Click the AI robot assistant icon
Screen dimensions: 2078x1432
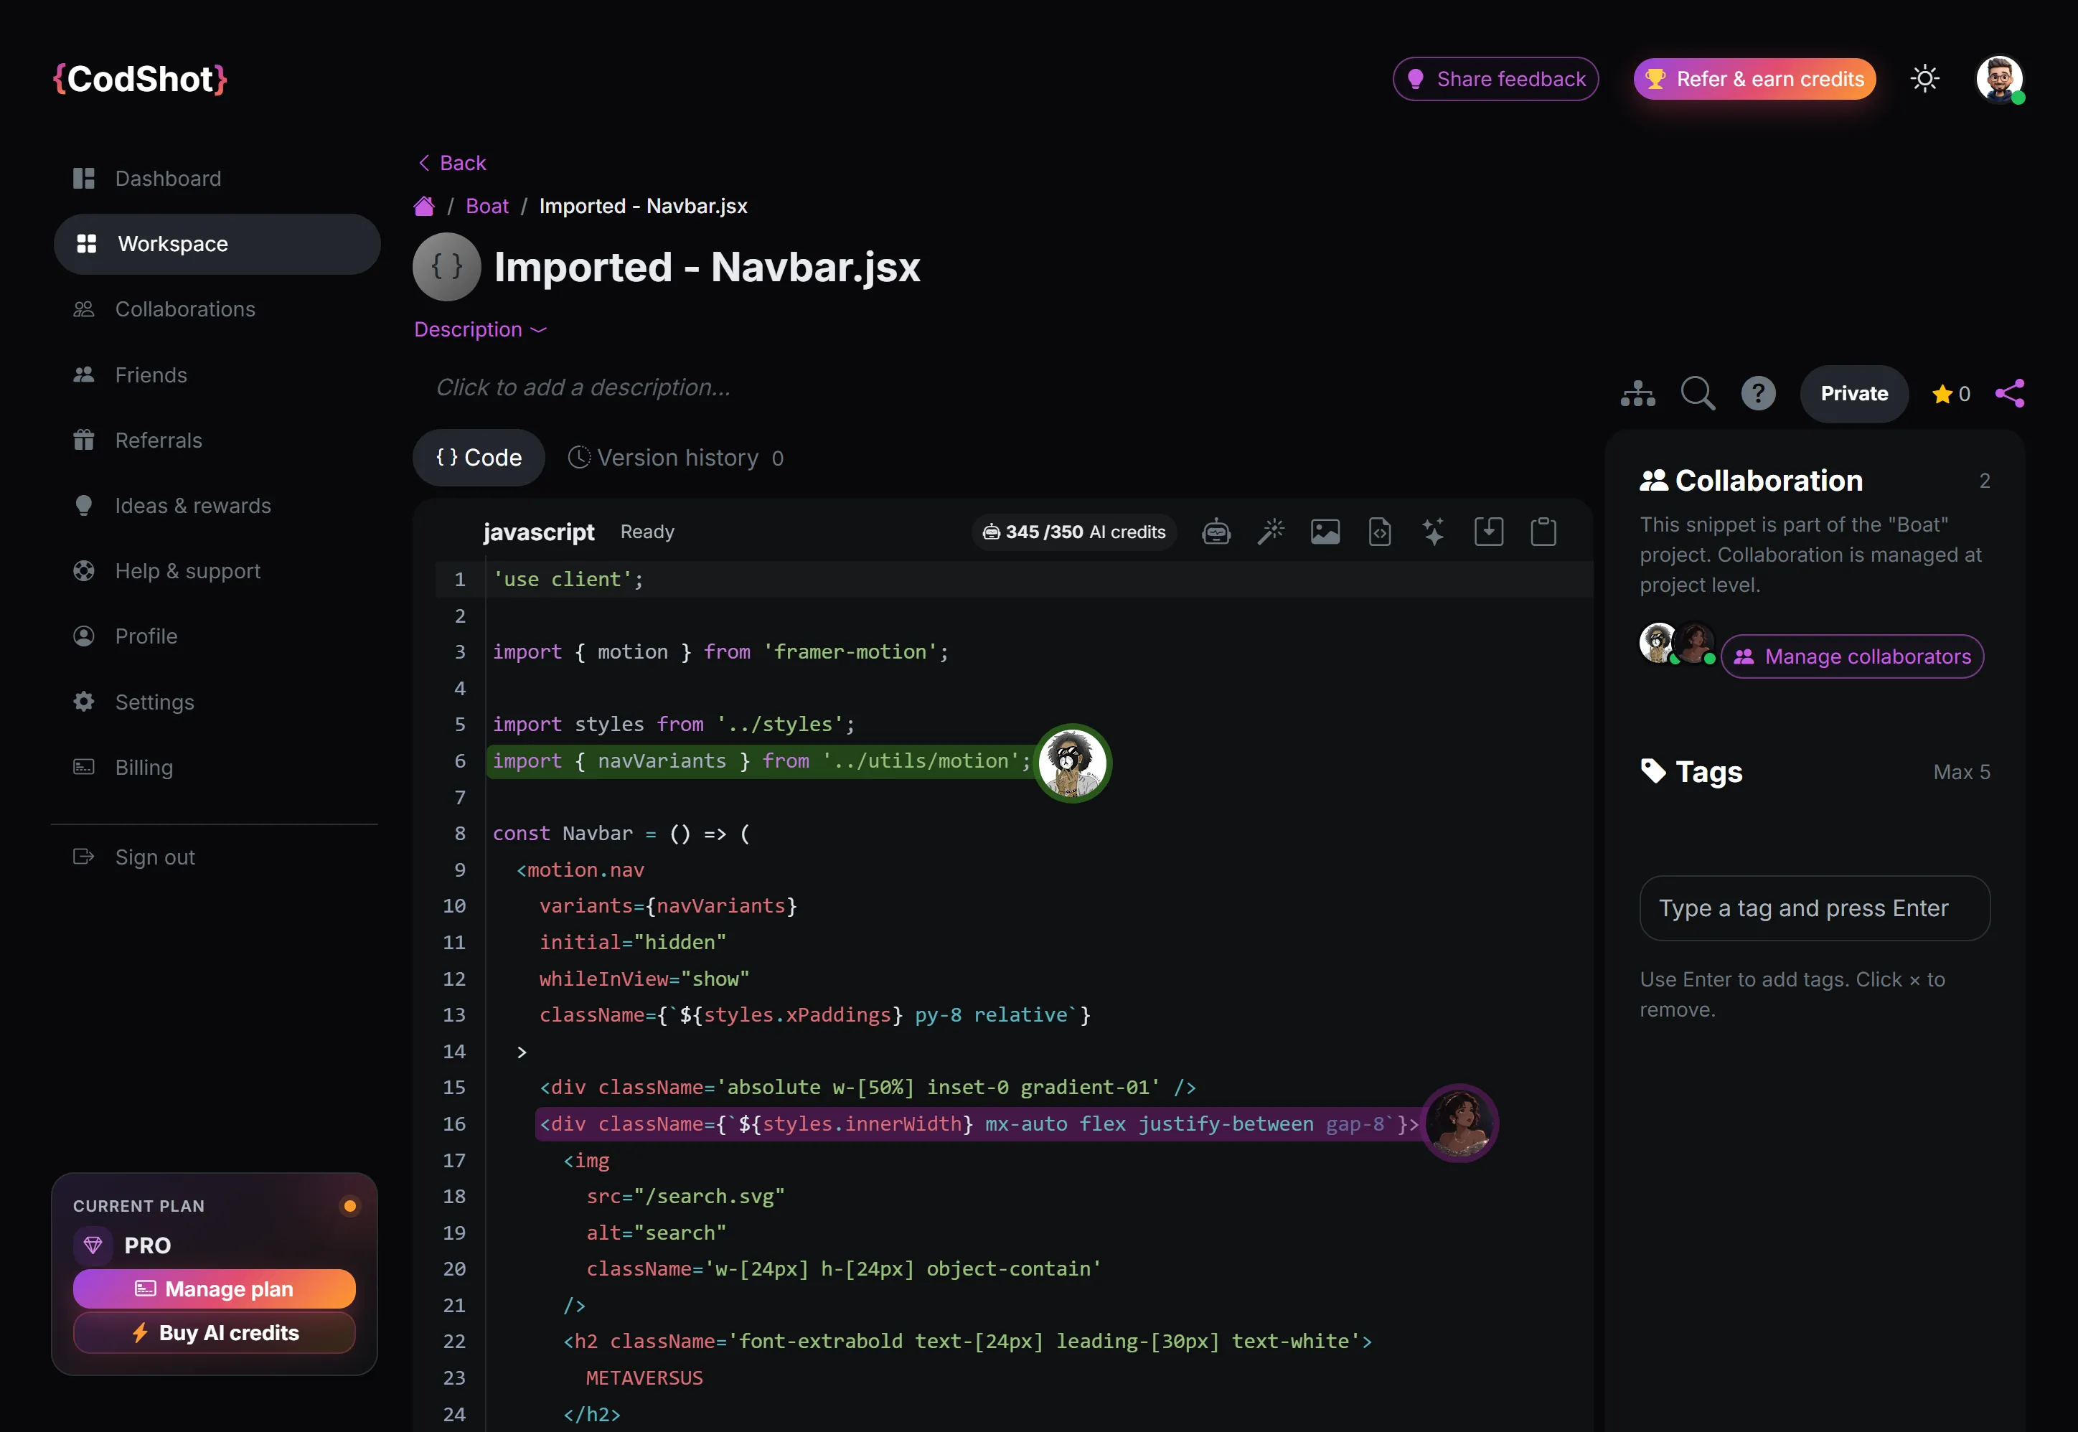click(1216, 532)
